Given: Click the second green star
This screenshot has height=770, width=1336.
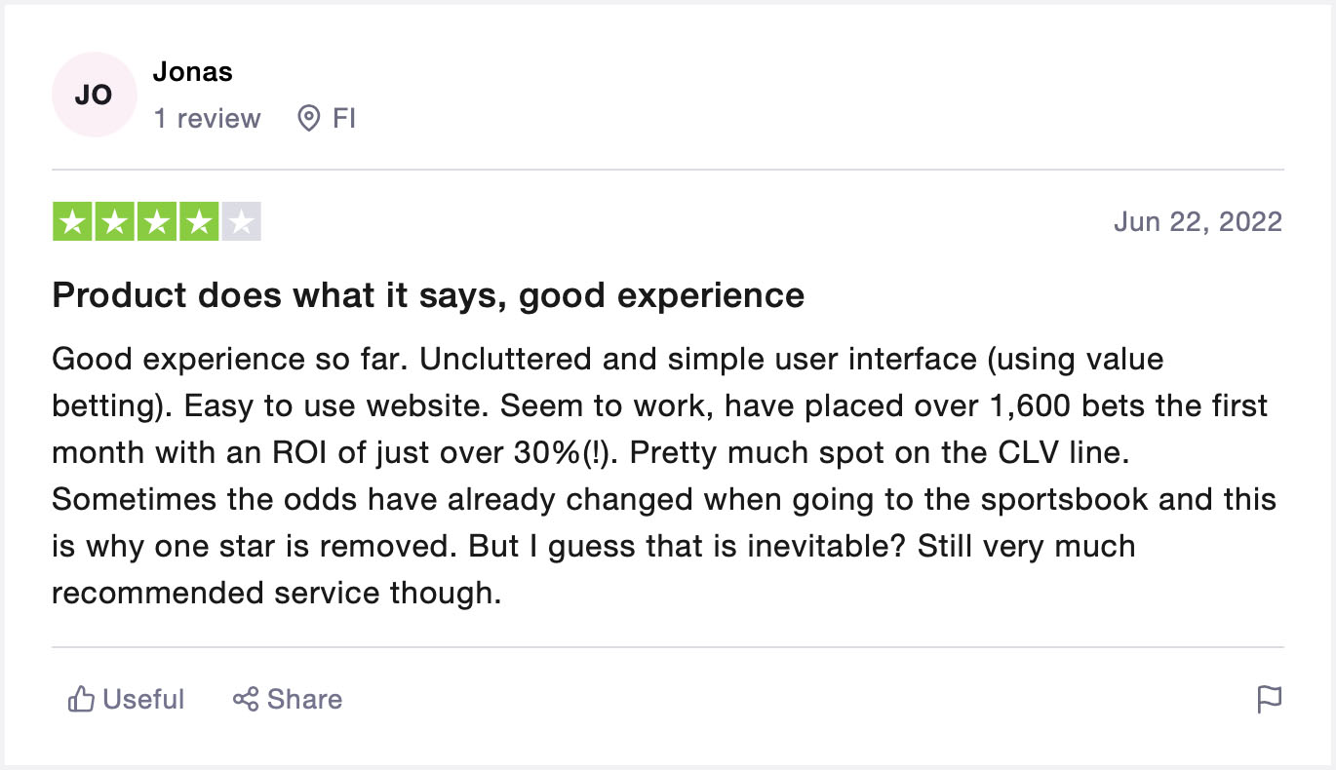Looking at the screenshot, I should pyautogui.click(x=114, y=222).
